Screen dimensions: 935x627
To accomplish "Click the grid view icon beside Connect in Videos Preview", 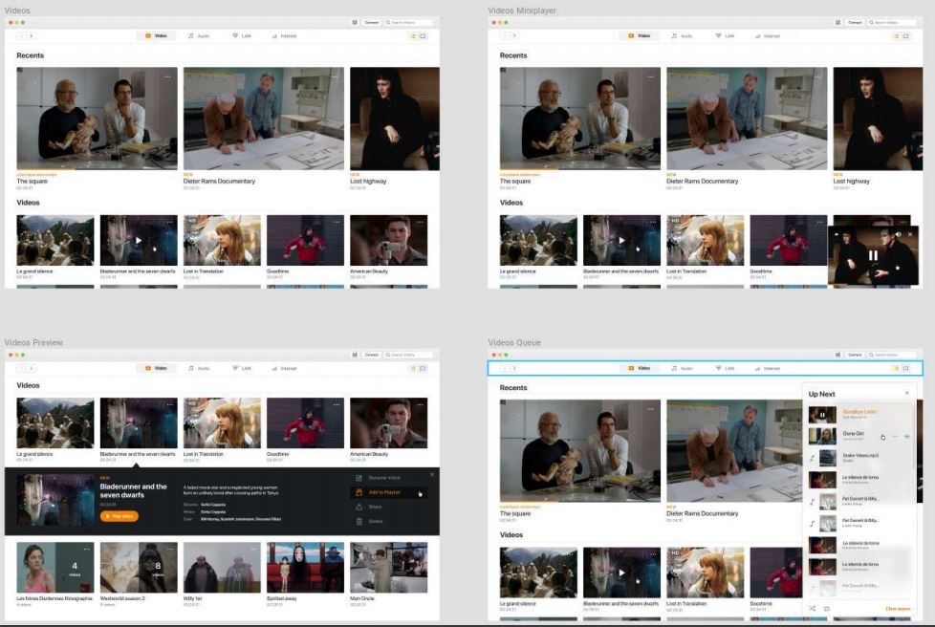I will coord(355,355).
